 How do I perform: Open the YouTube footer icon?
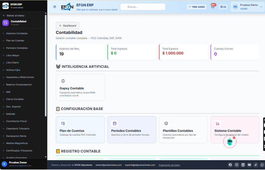coord(250,165)
